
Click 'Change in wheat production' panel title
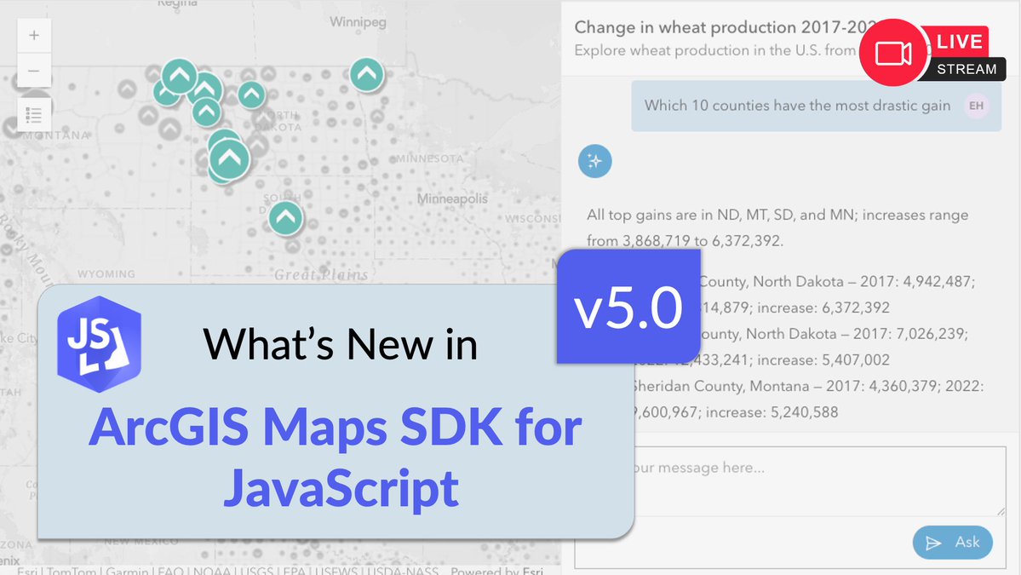pos(726,27)
